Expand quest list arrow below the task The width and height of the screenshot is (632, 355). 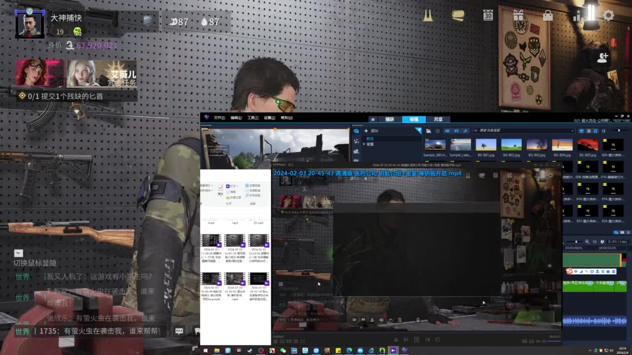tap(77, 112)
